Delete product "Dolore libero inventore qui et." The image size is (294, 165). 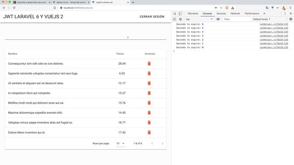(149, 132)
